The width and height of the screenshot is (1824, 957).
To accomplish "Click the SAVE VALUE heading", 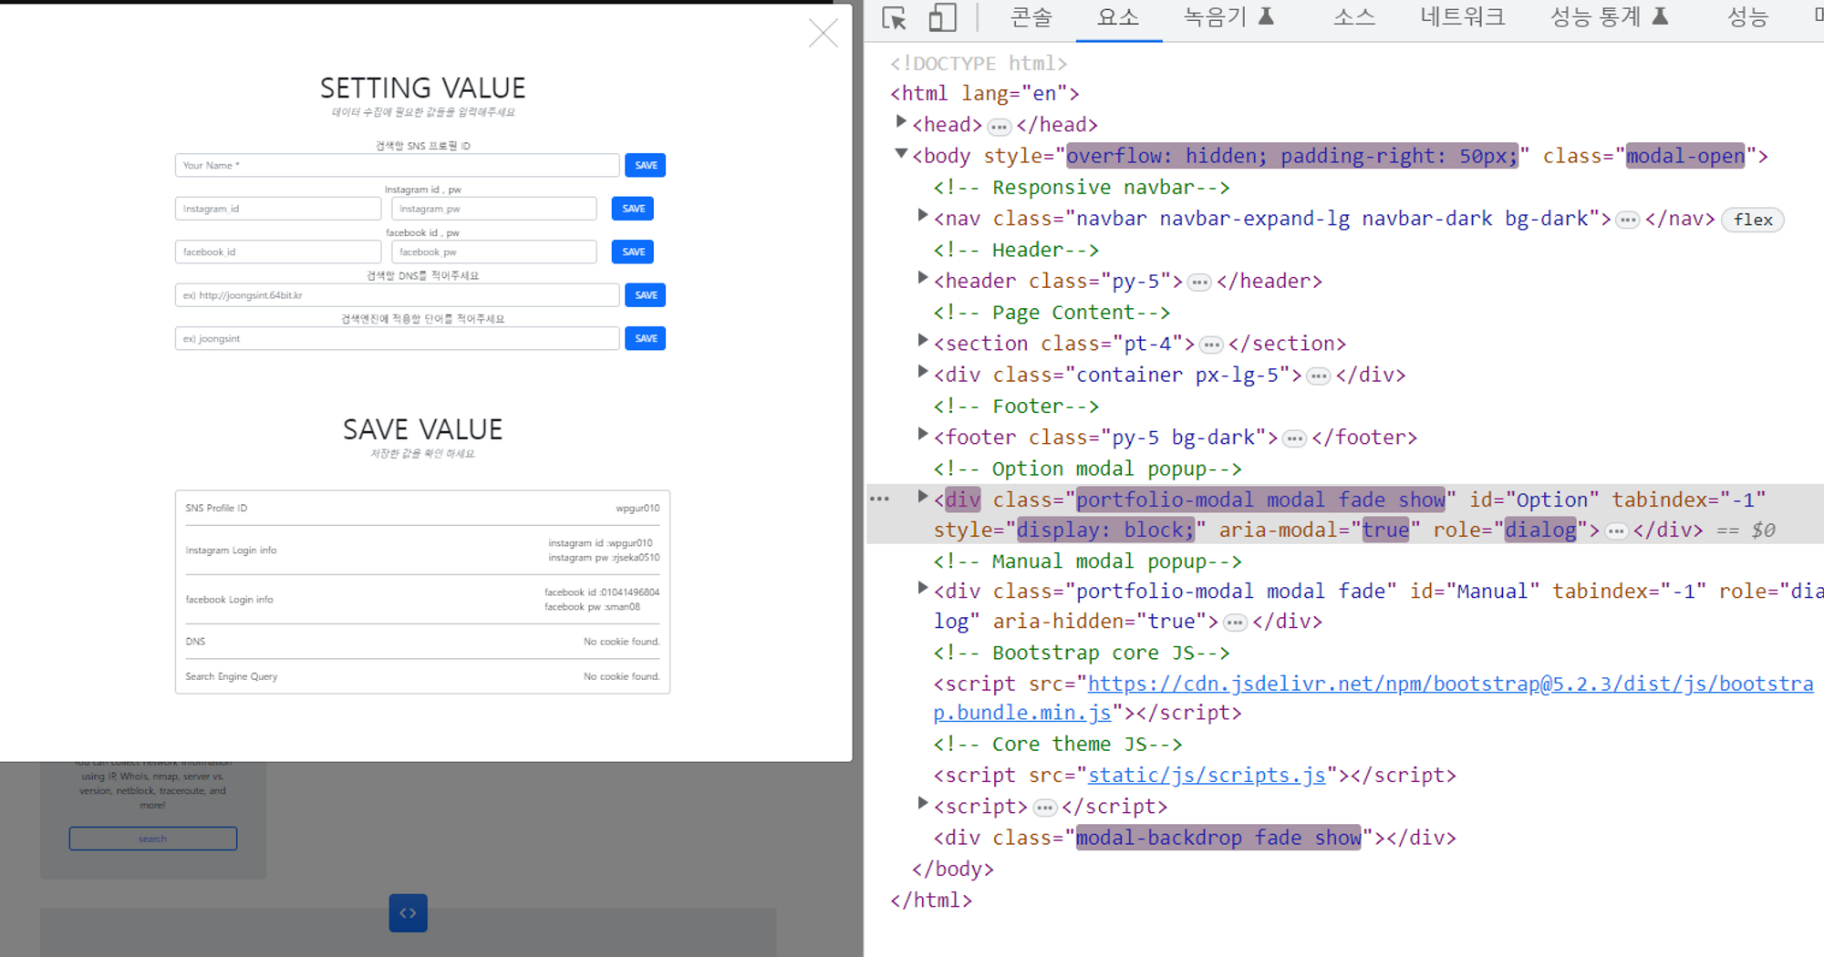I will coord(422,429).
